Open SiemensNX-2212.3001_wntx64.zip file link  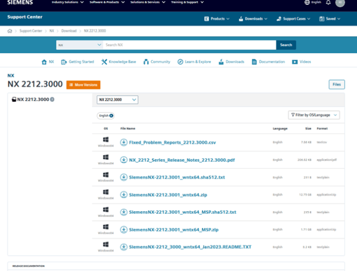pos(168,195)
